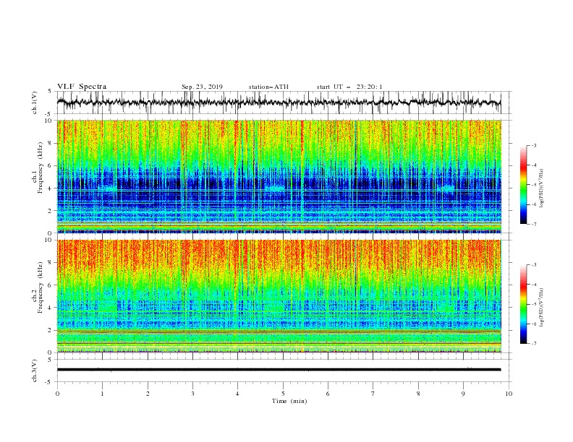Click ch.2 color bar log(PSD) label
This screenshot has height=442, width=573.
[542, 308]
